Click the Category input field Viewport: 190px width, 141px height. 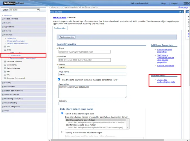tap(76, 104)
